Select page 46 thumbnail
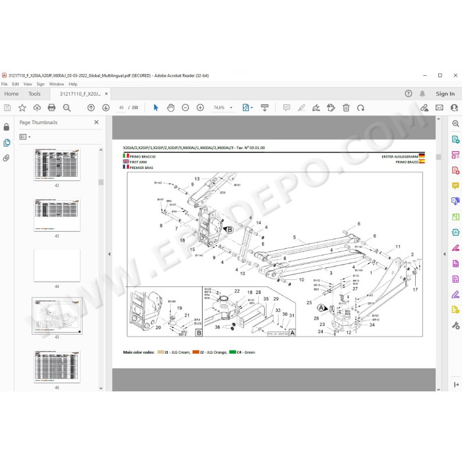Image resolution: width=462 pixels, height=462 pixels. tap(57, 367)
